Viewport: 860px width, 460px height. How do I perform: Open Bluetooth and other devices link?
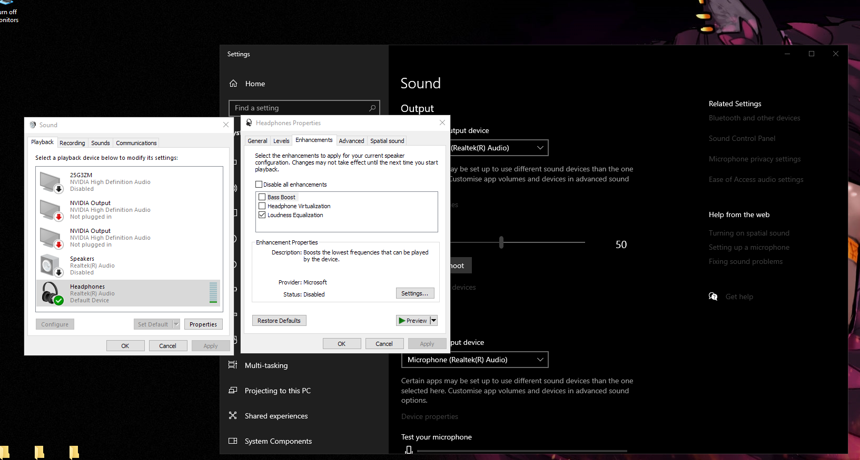coord(755,118)
